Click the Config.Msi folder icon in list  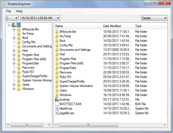57,45
